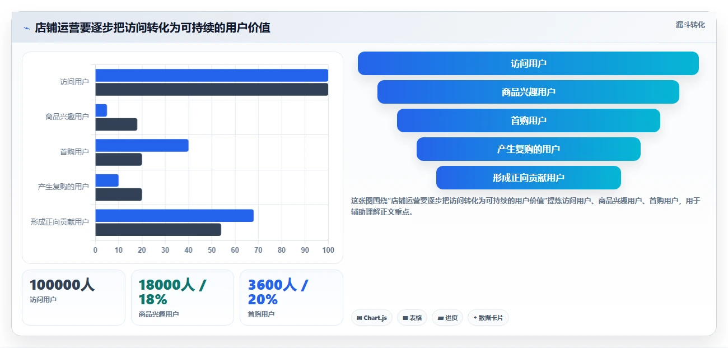Click the x-axis tick label 0
Screen dimensions: 728x348
[95, 250]
